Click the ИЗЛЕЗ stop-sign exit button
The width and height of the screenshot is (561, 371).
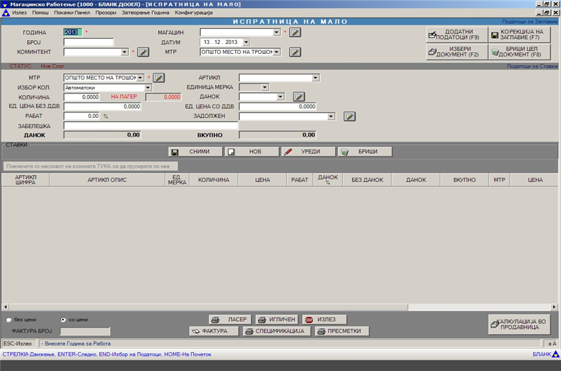324,319
